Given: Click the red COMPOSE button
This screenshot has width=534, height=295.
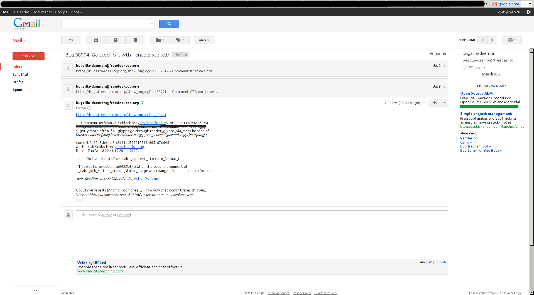Looking at the screenshot, I should (28, 56).
